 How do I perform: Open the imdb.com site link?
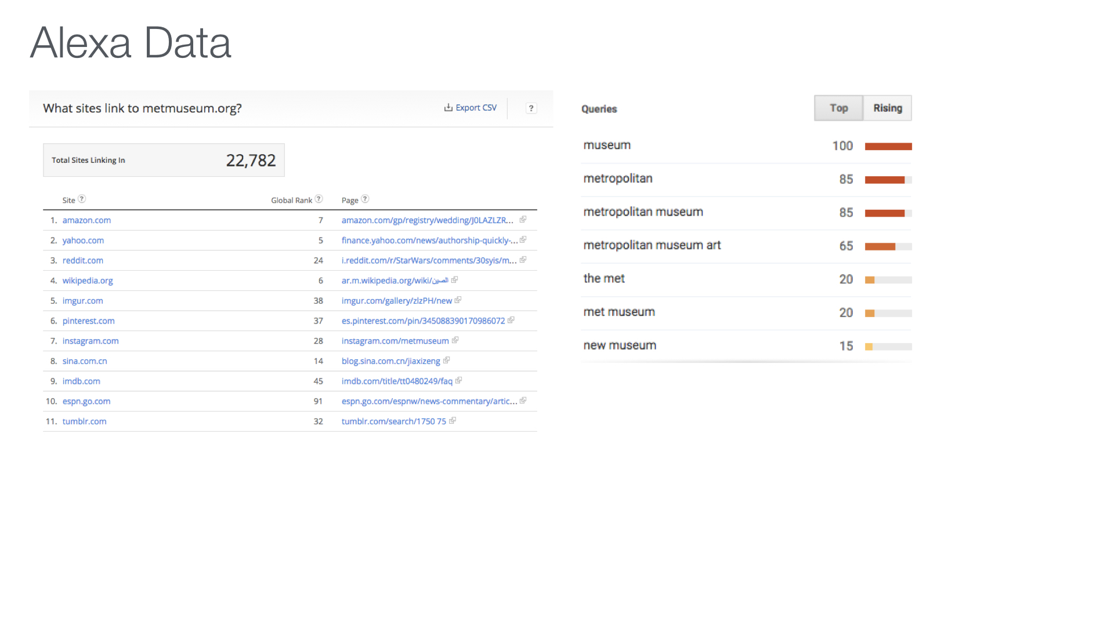(x=81, y=381)
